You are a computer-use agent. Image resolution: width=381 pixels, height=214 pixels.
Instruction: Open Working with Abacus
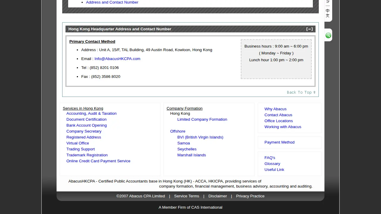[x=283, y=127]
